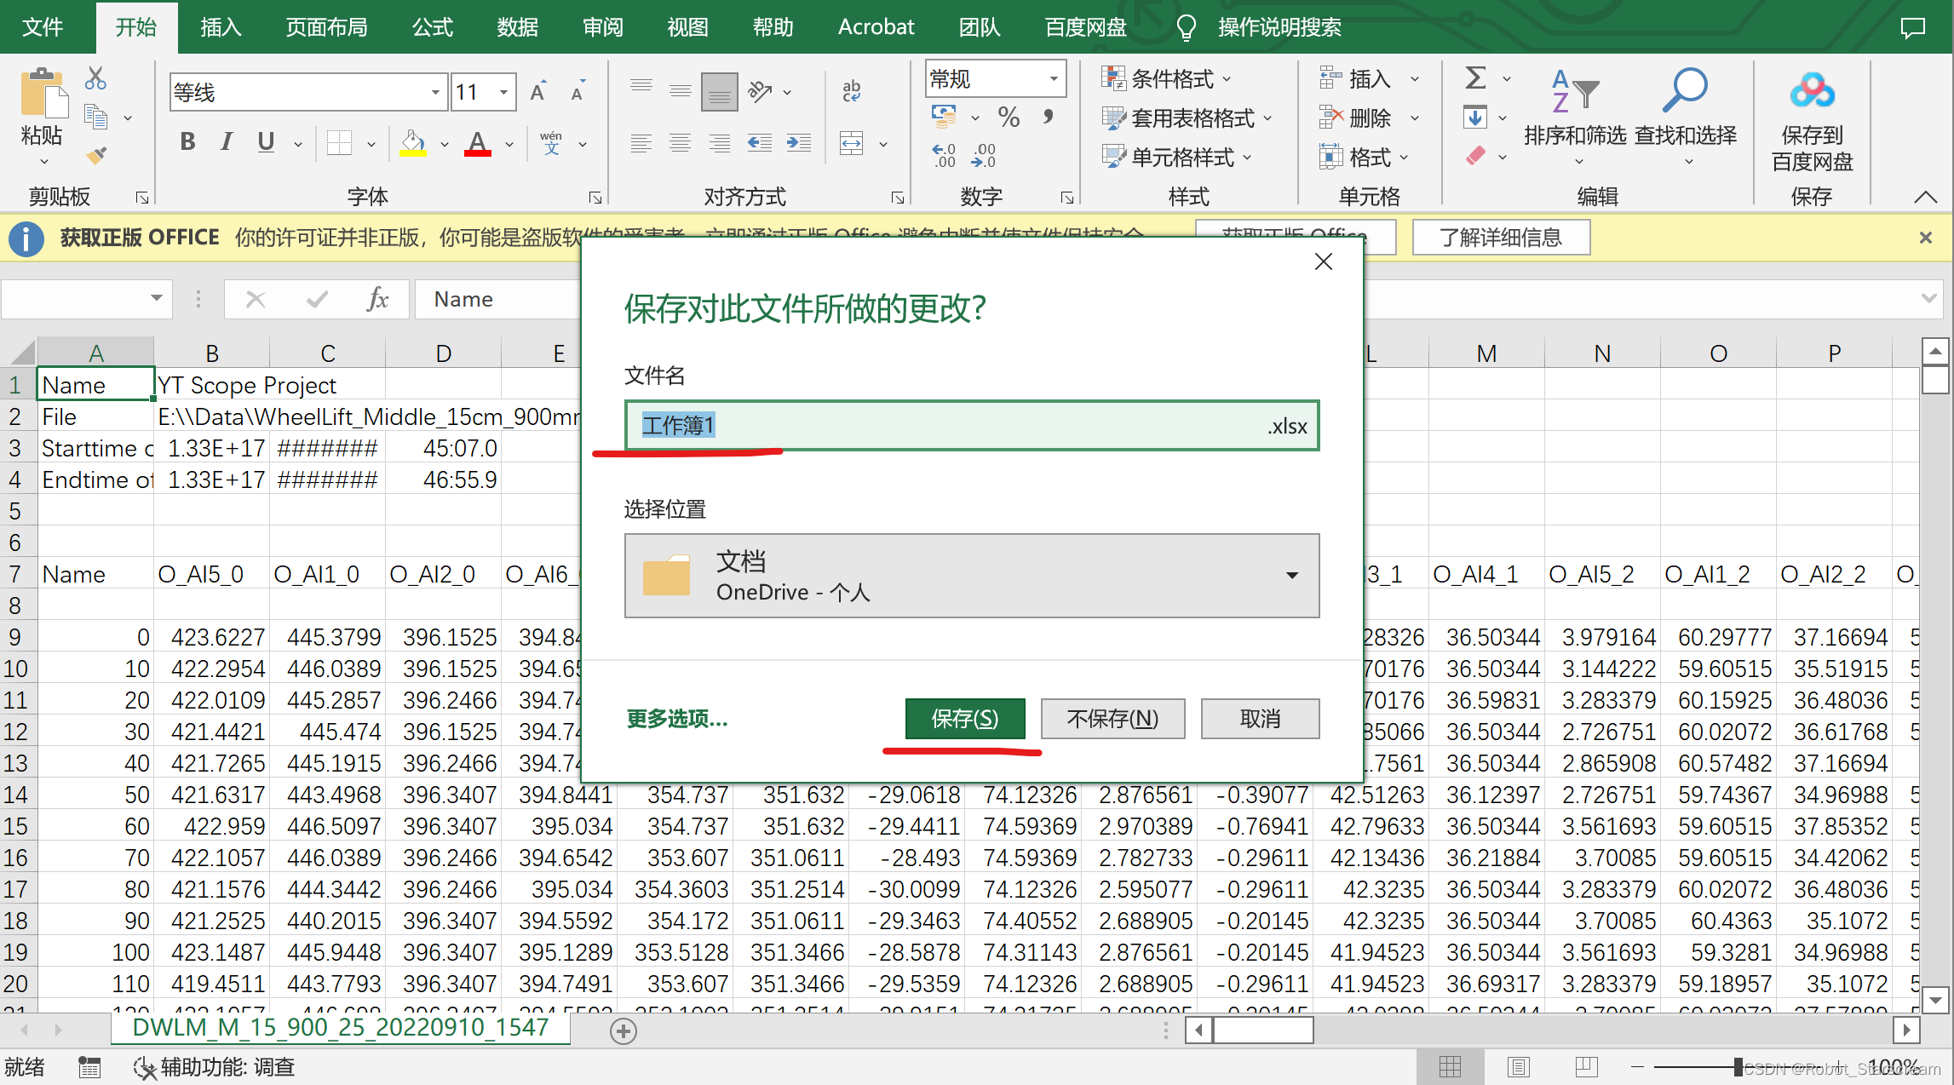Expand the save location dropdown in dialog
Screen dimensions: 1954x1085
(x=1292, y=575)
